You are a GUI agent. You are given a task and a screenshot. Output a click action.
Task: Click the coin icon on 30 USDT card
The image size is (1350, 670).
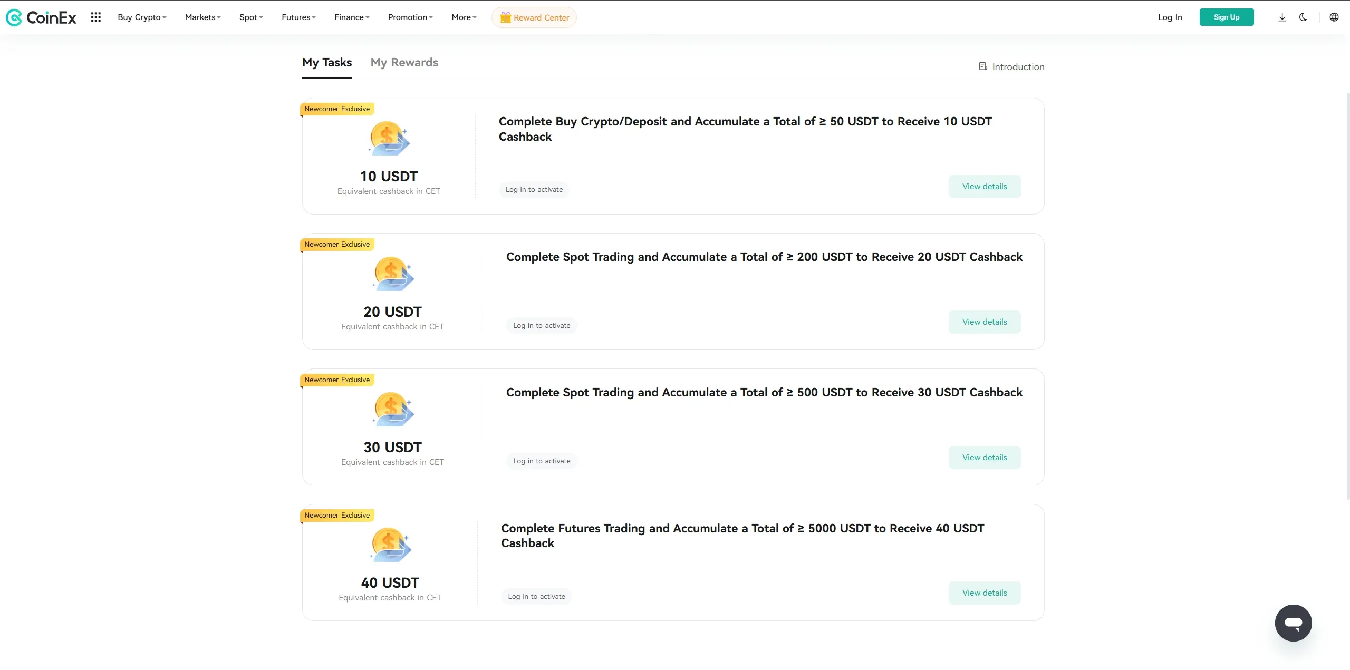[x=393, y=409]
